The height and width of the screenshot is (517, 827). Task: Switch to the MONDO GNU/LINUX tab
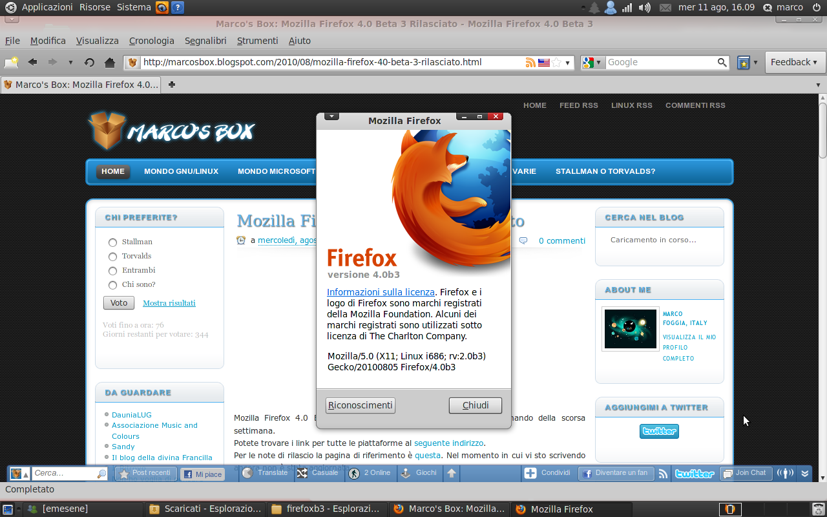182,171
